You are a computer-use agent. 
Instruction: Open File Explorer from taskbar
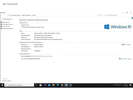point(53,85)
